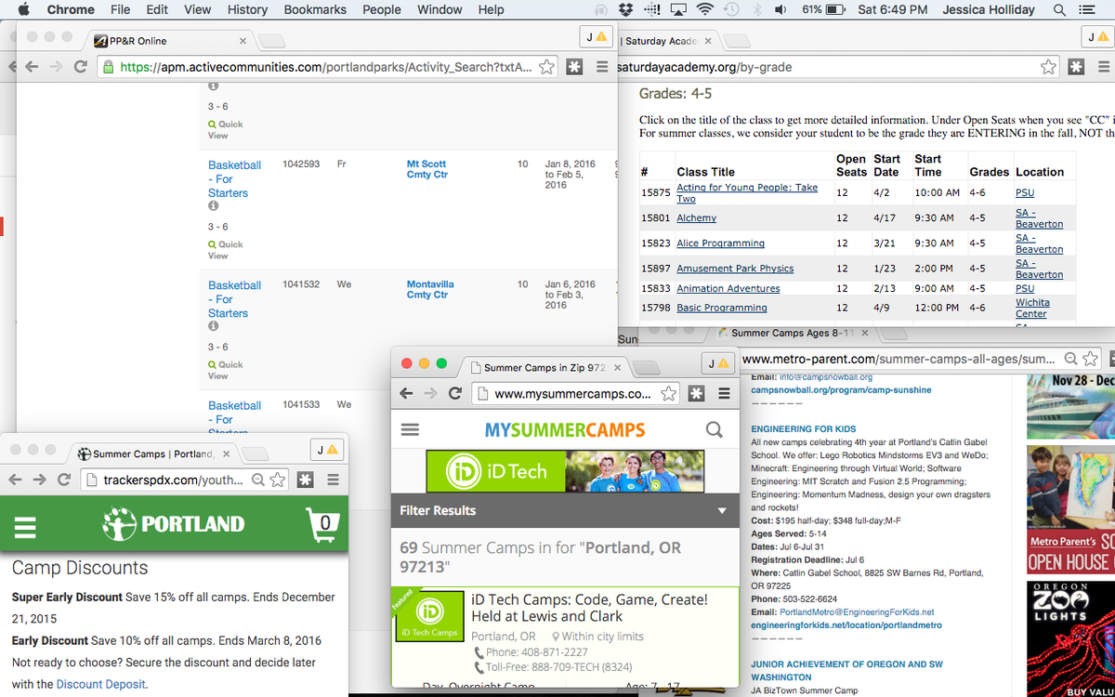Bookmark the activecommunities page with star

[x=547, y=67]
